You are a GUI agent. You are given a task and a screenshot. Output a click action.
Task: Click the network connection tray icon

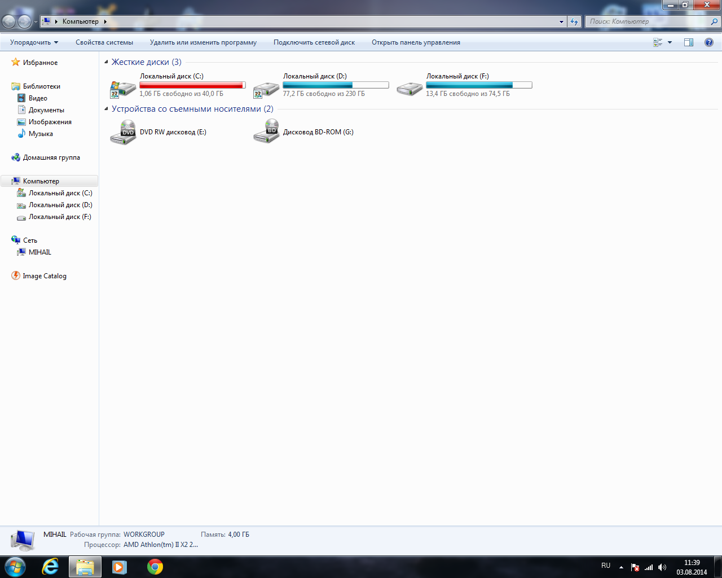point(649,567)
